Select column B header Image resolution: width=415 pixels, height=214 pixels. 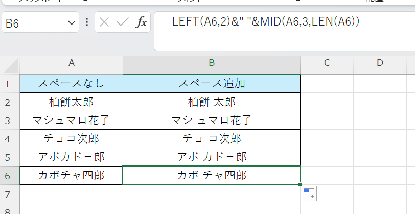[211, 63]
